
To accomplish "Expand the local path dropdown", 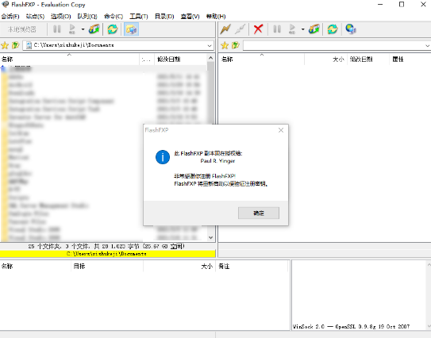I will (210, 45).
